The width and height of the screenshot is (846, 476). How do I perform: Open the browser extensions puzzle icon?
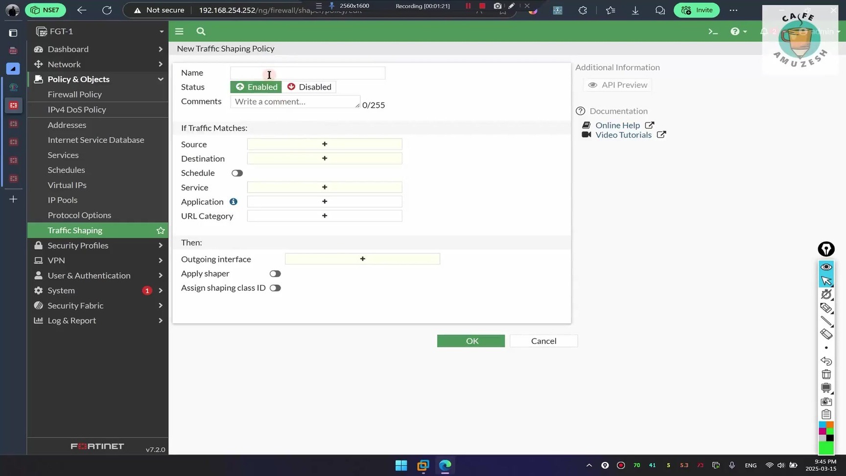tap(583, 10)
